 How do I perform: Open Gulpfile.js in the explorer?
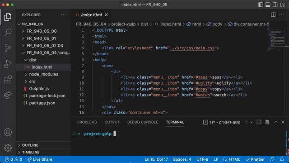click(43, 89)
